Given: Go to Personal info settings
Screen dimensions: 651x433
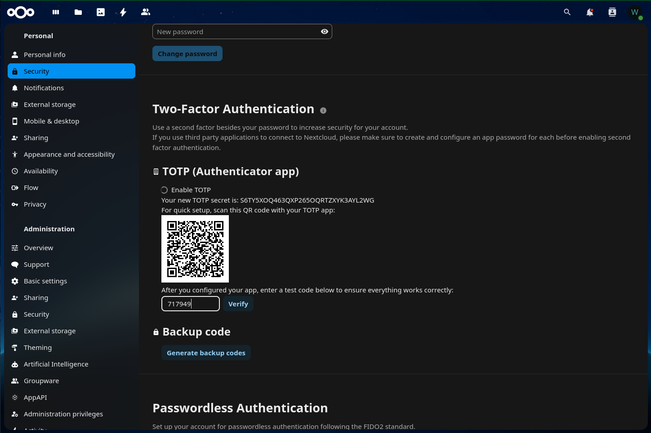Looking at the screenshot, I should [45, 55].
